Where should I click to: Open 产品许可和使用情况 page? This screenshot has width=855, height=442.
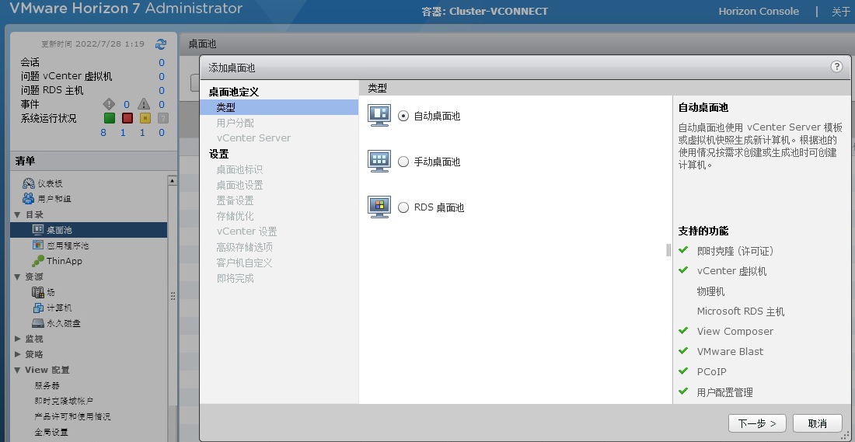(72, 416)
